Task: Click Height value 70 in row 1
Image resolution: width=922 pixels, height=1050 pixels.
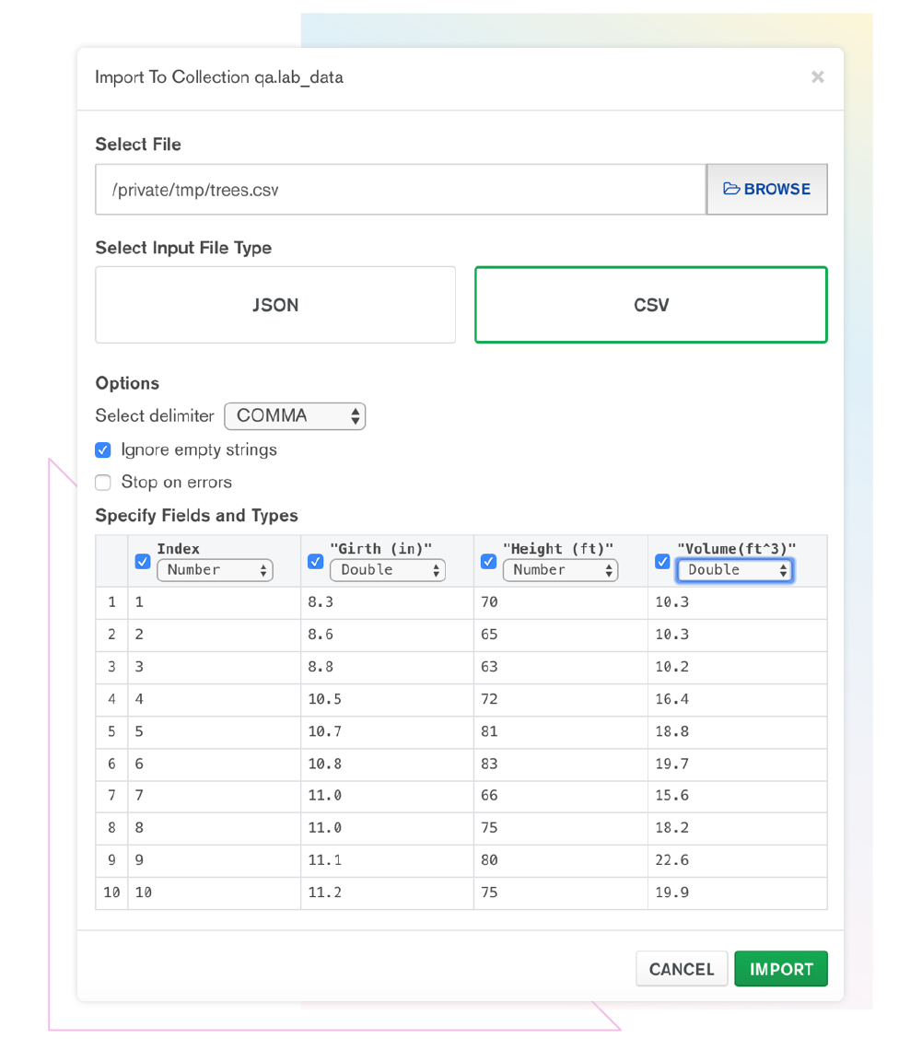Action: click(489, 602)
